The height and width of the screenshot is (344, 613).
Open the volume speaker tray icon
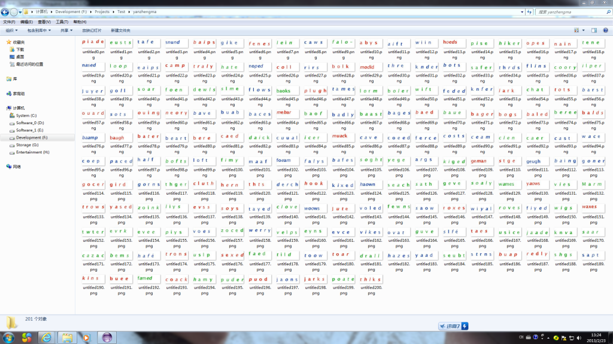[x=579, y=338]
